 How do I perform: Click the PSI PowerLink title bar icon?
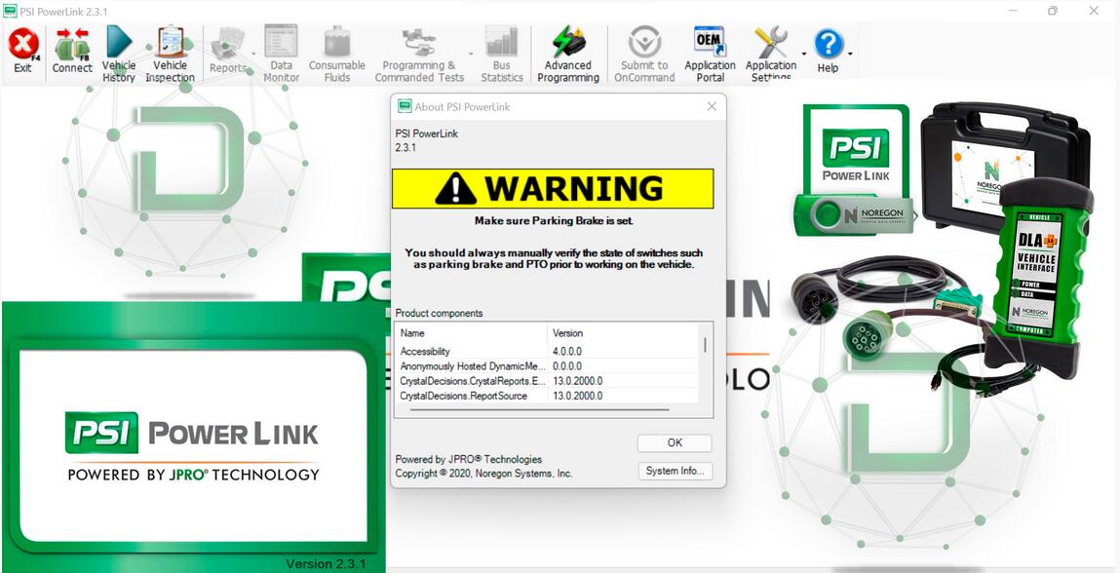click(10, 11)
